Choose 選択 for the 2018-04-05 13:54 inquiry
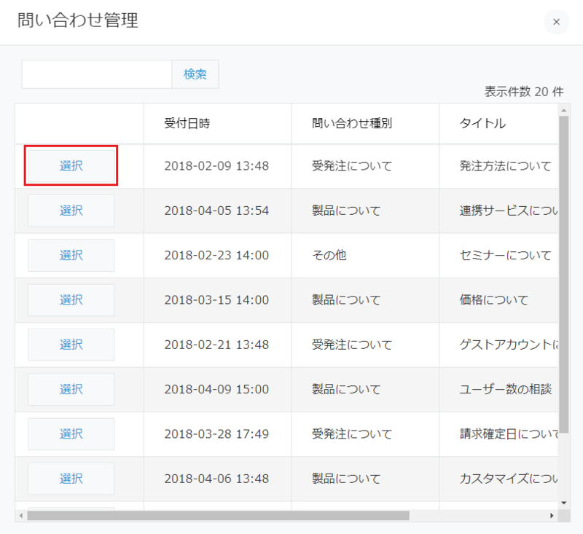Image resolution: width=583 pixels, height=534 pixels. coord(71,211)
